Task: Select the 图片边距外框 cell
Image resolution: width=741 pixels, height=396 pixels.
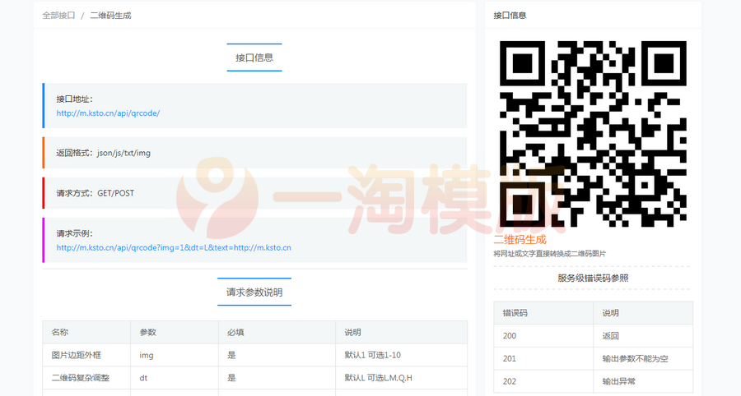Action: pos(86,355)
